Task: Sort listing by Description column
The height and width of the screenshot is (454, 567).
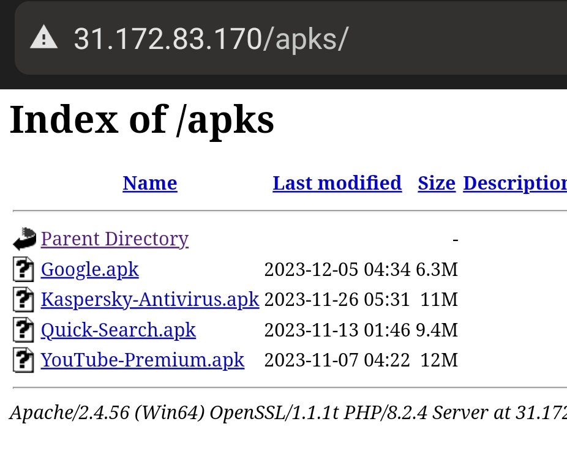Action: point(515,184)
